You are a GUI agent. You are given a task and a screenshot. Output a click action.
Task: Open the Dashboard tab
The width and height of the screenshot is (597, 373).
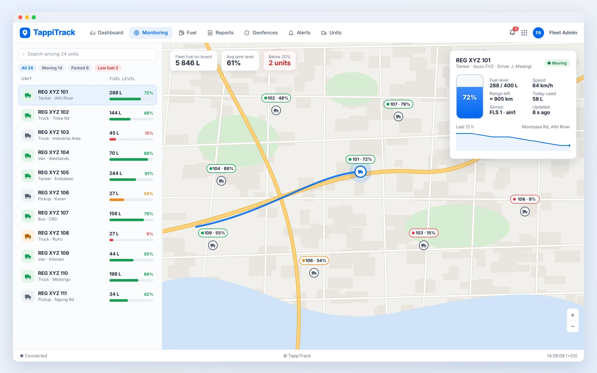click(106, 33)
